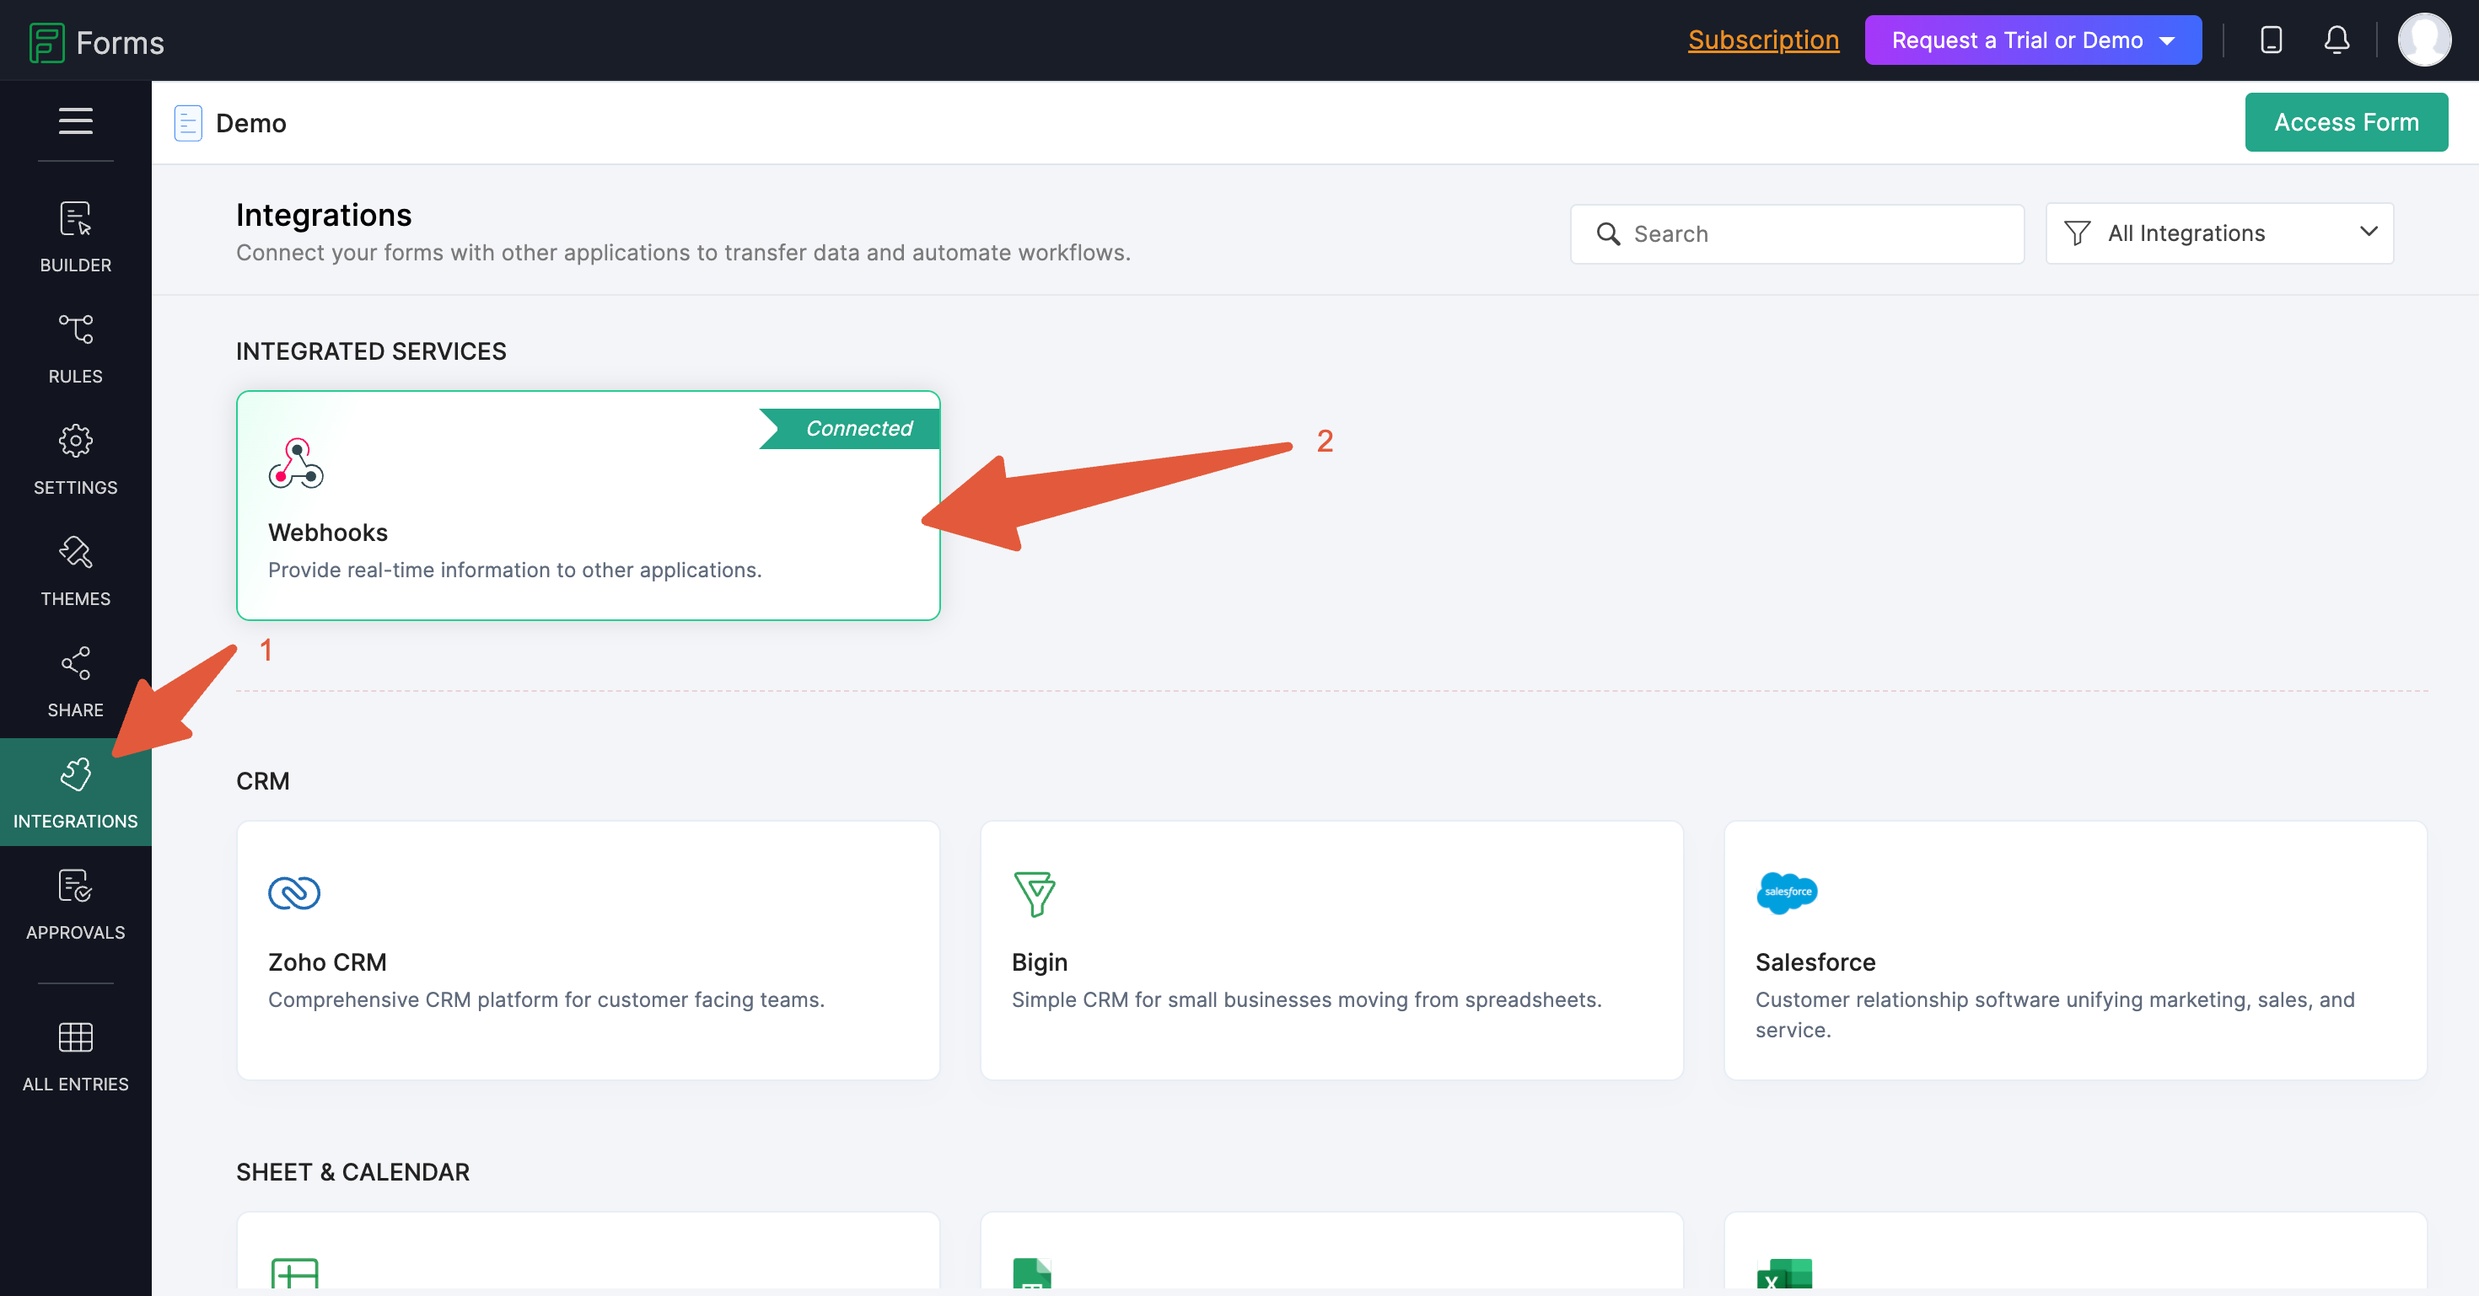
Task: Open the Share section
Action: (75, 683)
